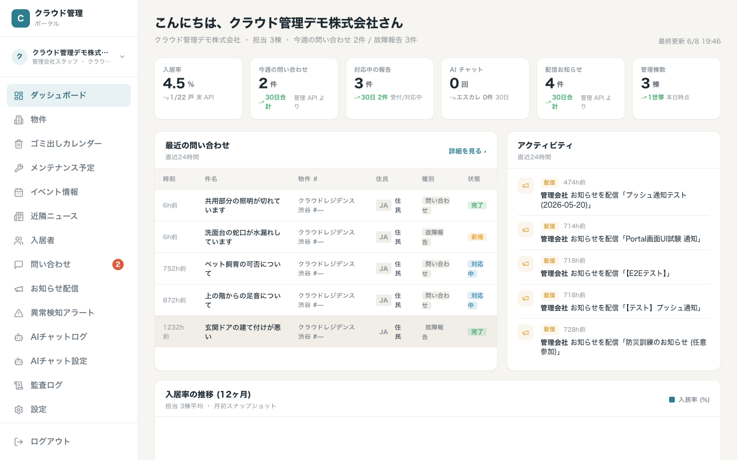Click the ログアウト label
The image size is (737, 460).
51,442
